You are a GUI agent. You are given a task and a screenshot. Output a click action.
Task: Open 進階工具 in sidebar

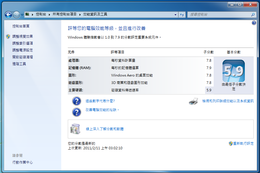coord(19,64)
